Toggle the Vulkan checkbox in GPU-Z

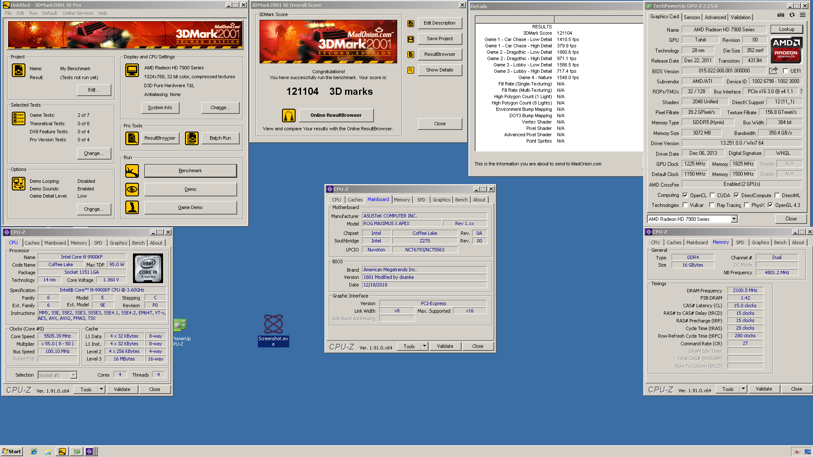click(685, 205)
